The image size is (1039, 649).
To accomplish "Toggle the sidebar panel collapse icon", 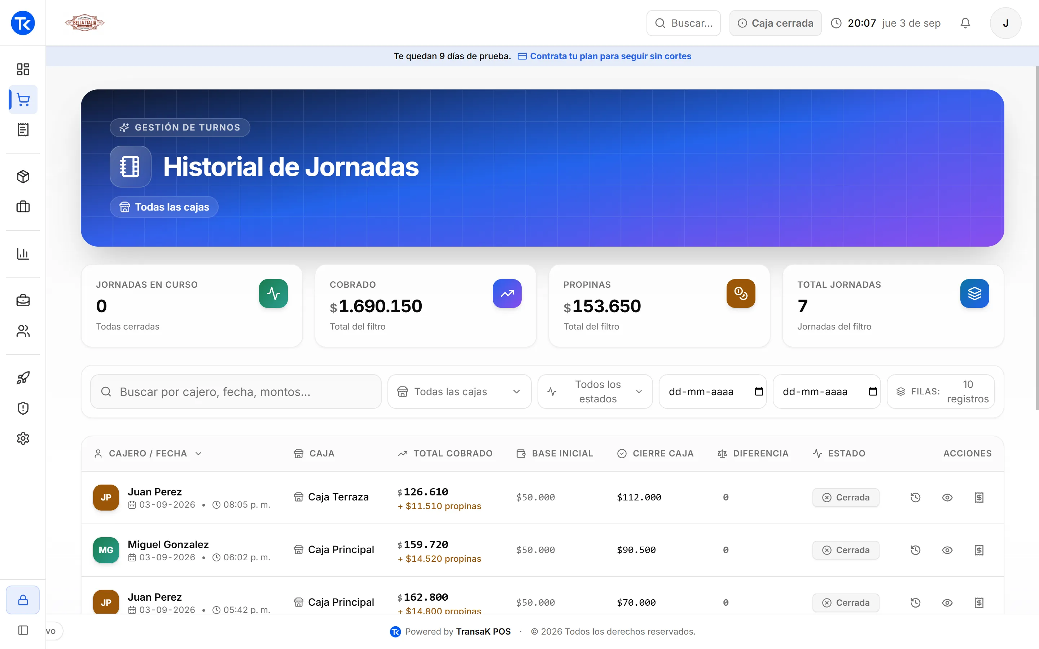I will [23, 630].
